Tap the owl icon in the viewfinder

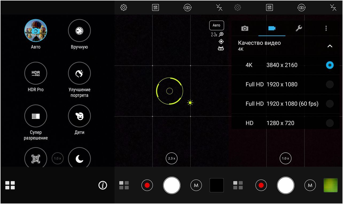221,49
